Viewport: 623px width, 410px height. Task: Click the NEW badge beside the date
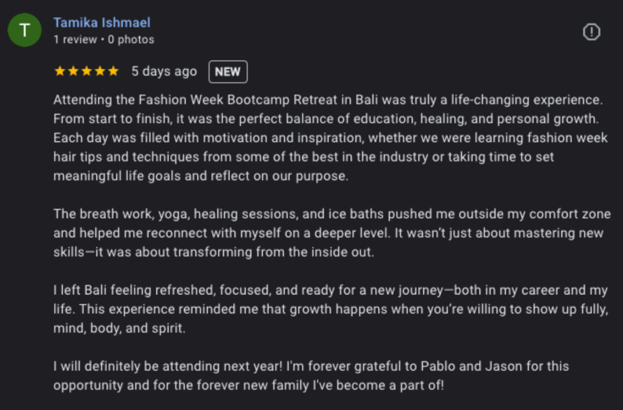(228, 72)
